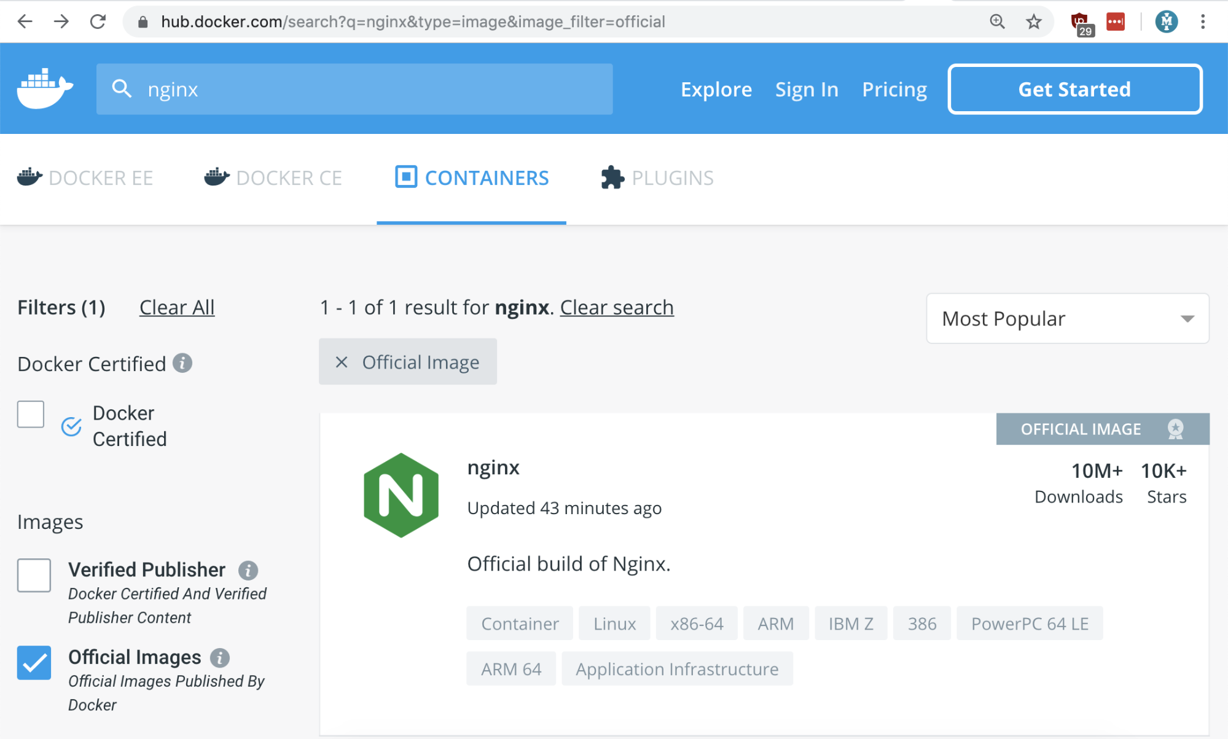Click the ARM 64 tag chip
This screenshot has width=1228, height=739.
coord(511,669)
